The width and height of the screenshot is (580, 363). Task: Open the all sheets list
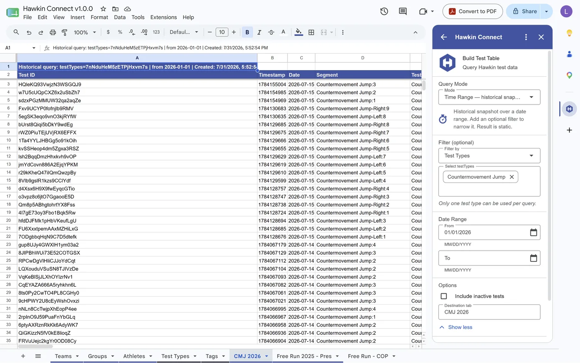click(x=38, y=356)
